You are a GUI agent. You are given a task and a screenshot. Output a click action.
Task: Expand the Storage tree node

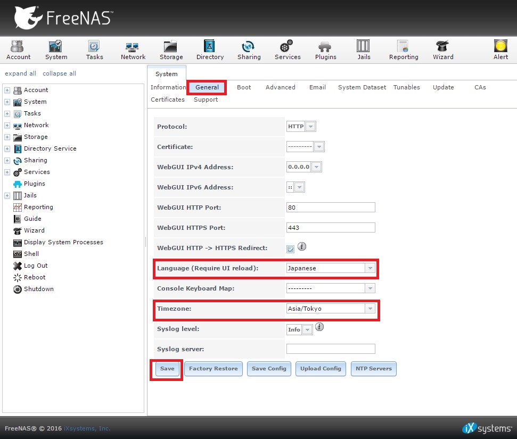[x=7, y=137]
